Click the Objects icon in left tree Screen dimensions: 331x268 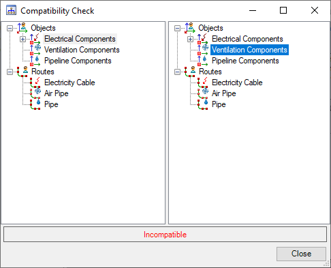[22, 28]
